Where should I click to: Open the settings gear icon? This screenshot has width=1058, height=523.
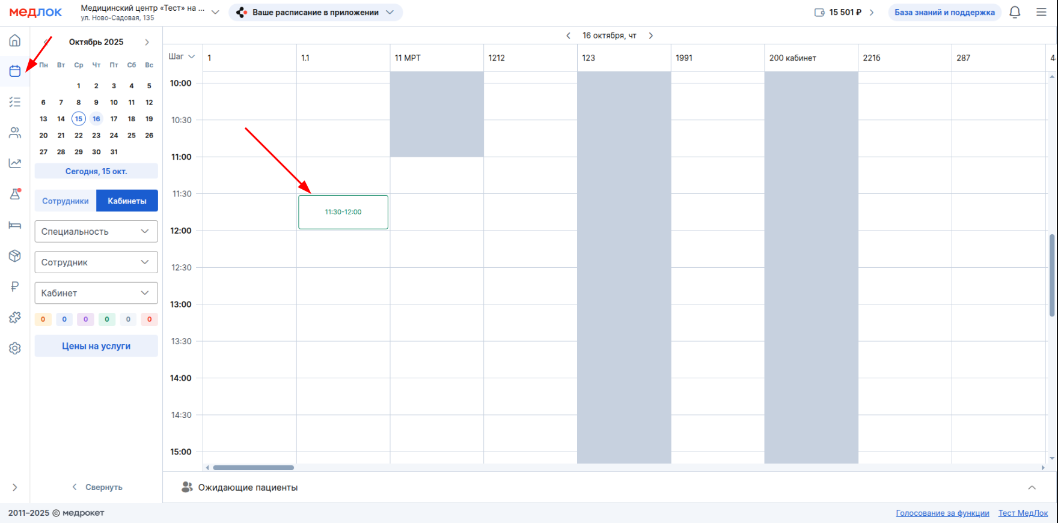click(15, 348)
